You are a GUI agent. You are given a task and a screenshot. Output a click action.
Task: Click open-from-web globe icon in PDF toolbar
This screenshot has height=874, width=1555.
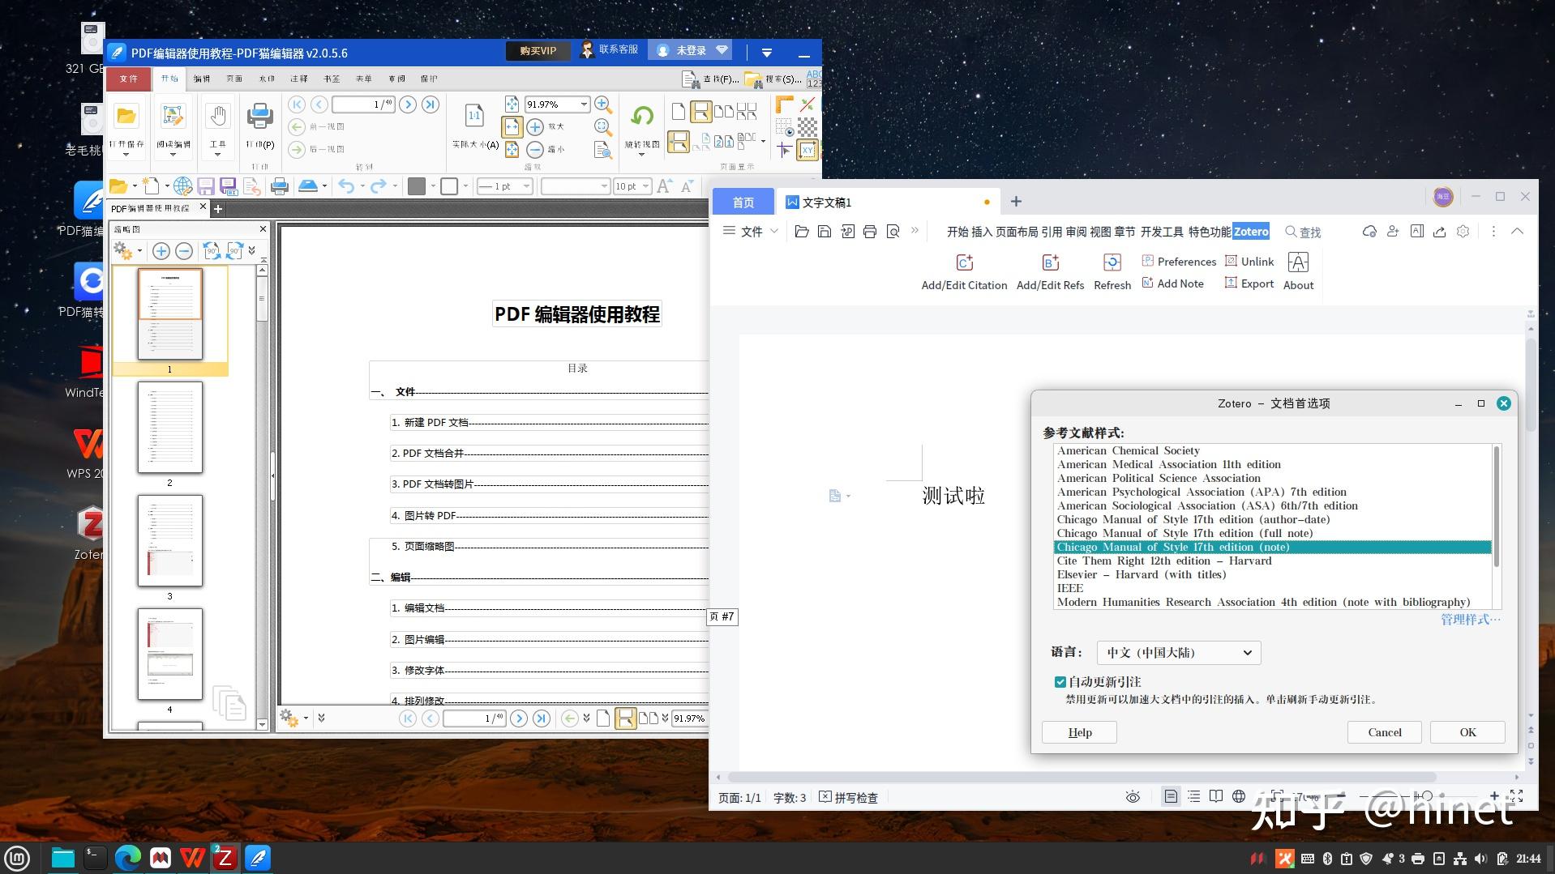point(183,186)
